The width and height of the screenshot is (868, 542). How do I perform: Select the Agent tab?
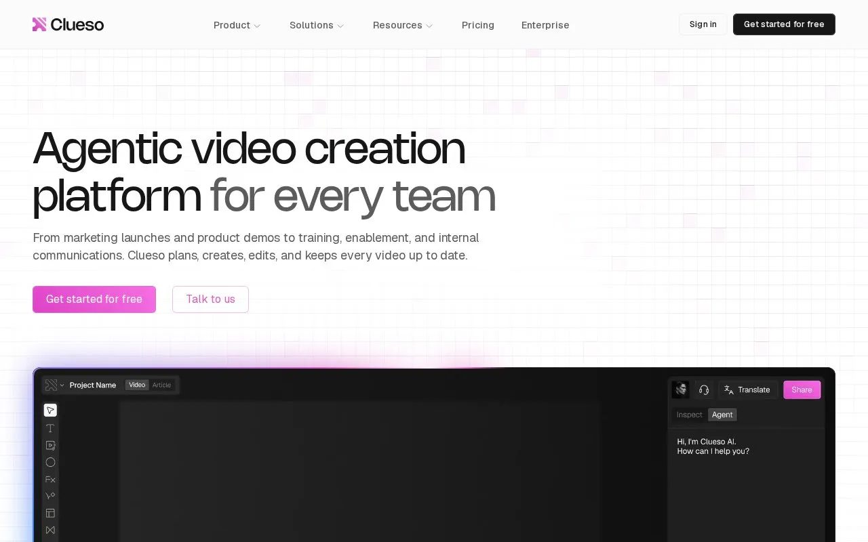click(722, 415)
